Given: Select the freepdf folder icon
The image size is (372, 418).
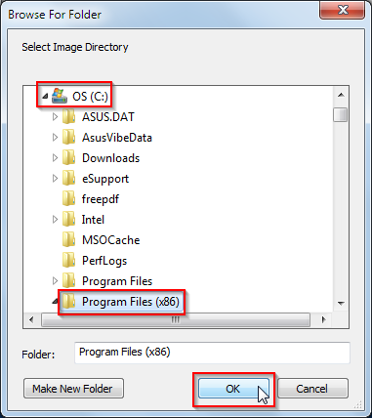Looking at the screenshot, I should [x=69, y=198].
